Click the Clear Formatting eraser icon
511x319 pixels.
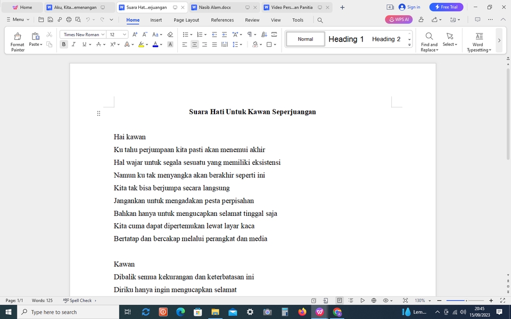(x=170, y=35)
